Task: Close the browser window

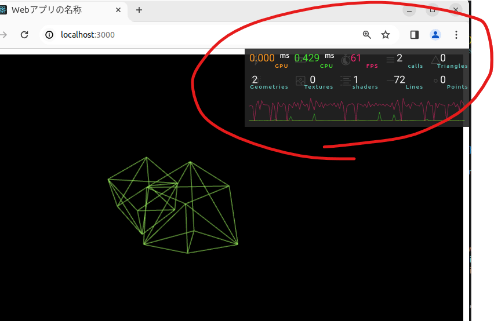Action: coord(456,10)
